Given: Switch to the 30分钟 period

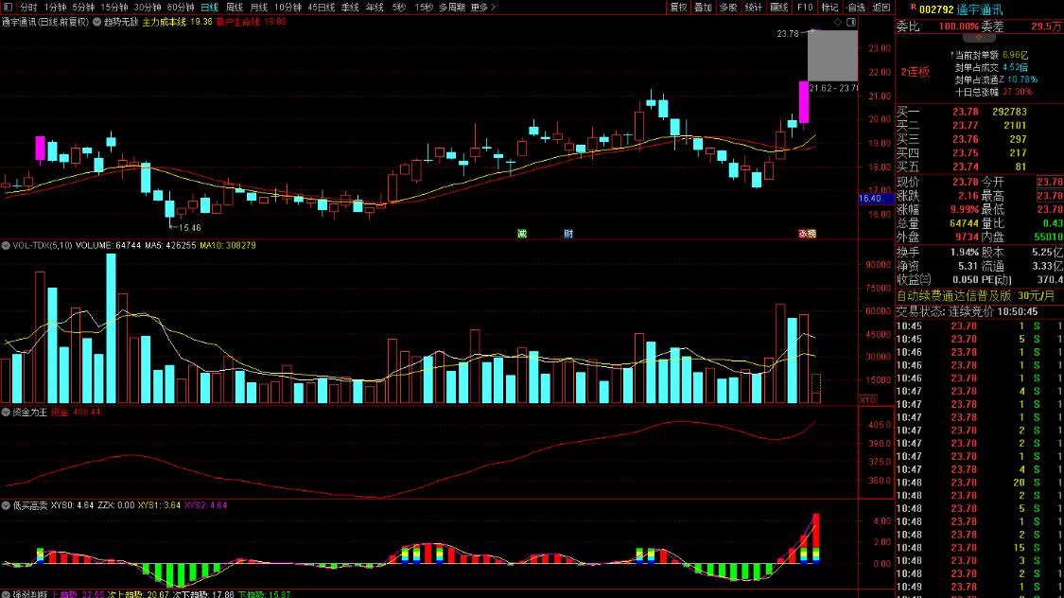Looking at the screenshot, I should point(148,8).
